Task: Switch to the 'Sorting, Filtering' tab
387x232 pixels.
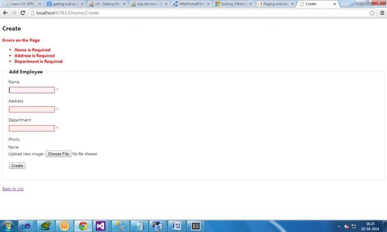Action: coord(233,4)
